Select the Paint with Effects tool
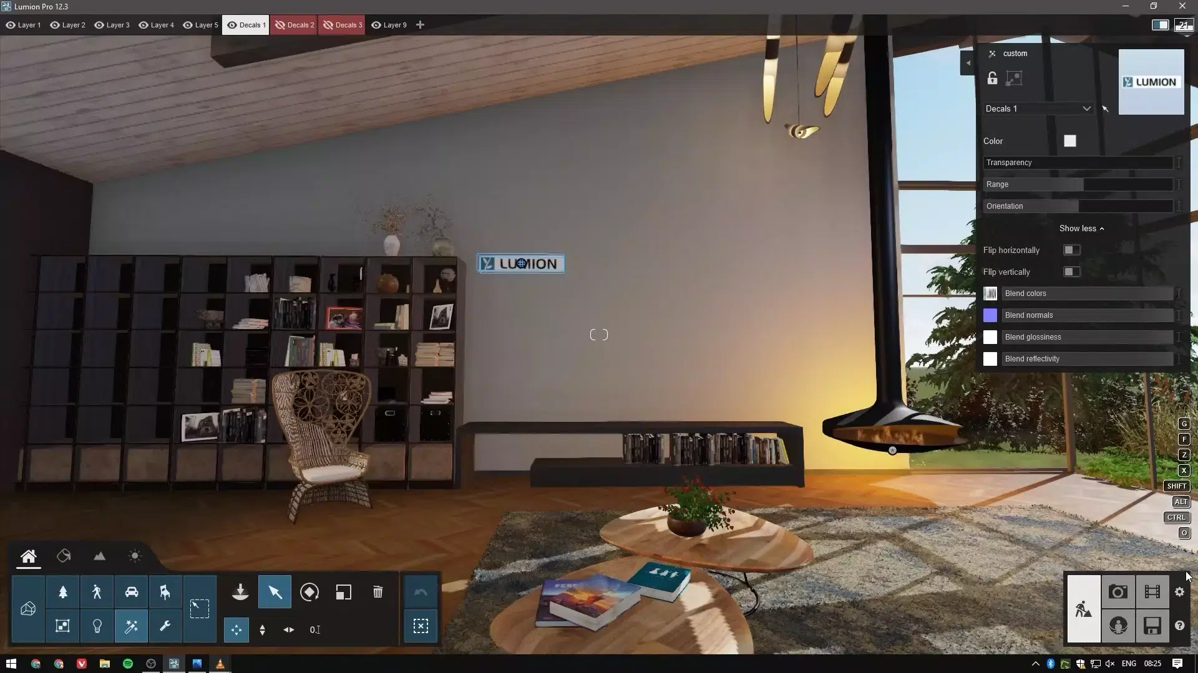This screenshot has width=1198, height=673. click(131, 626)
